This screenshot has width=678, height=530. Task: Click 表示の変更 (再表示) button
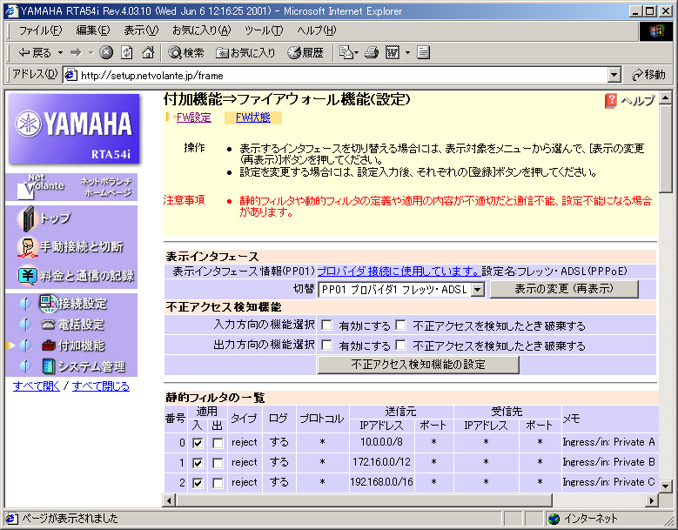tap(563, 289)
